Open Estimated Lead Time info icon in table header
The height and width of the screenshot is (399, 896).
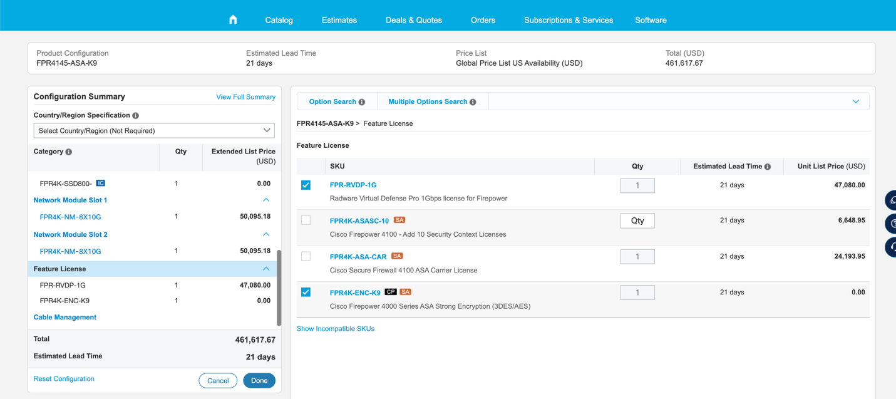pos(768,167)
